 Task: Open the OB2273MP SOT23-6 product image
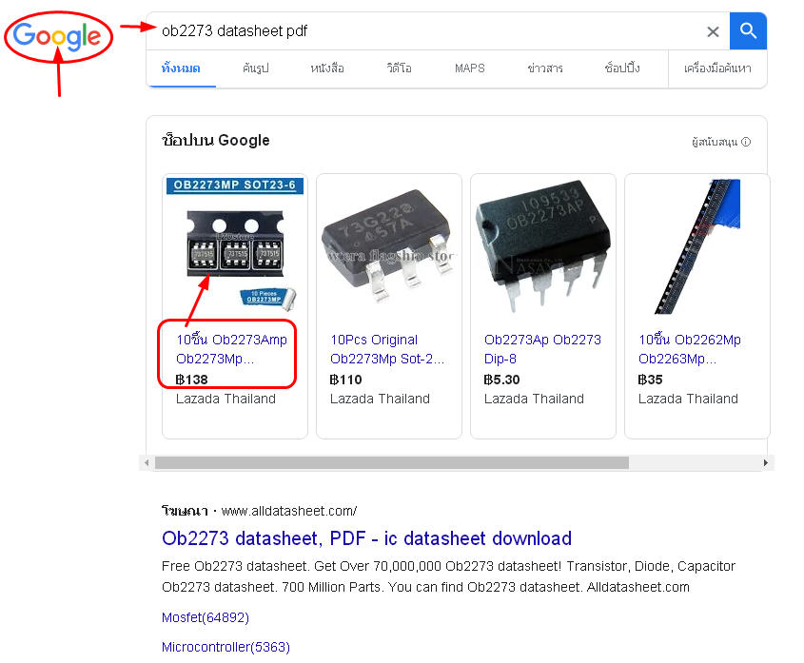click(235, 245)
